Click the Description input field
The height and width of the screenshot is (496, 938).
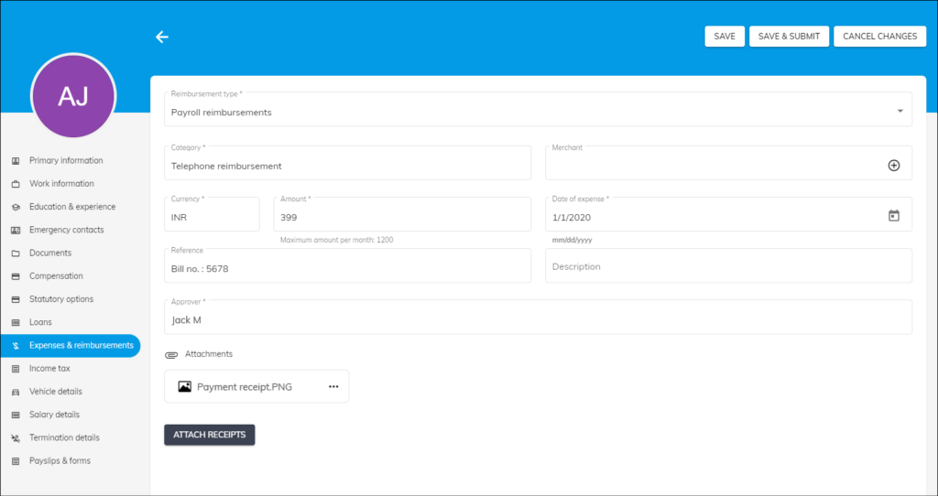click(728, 265)
